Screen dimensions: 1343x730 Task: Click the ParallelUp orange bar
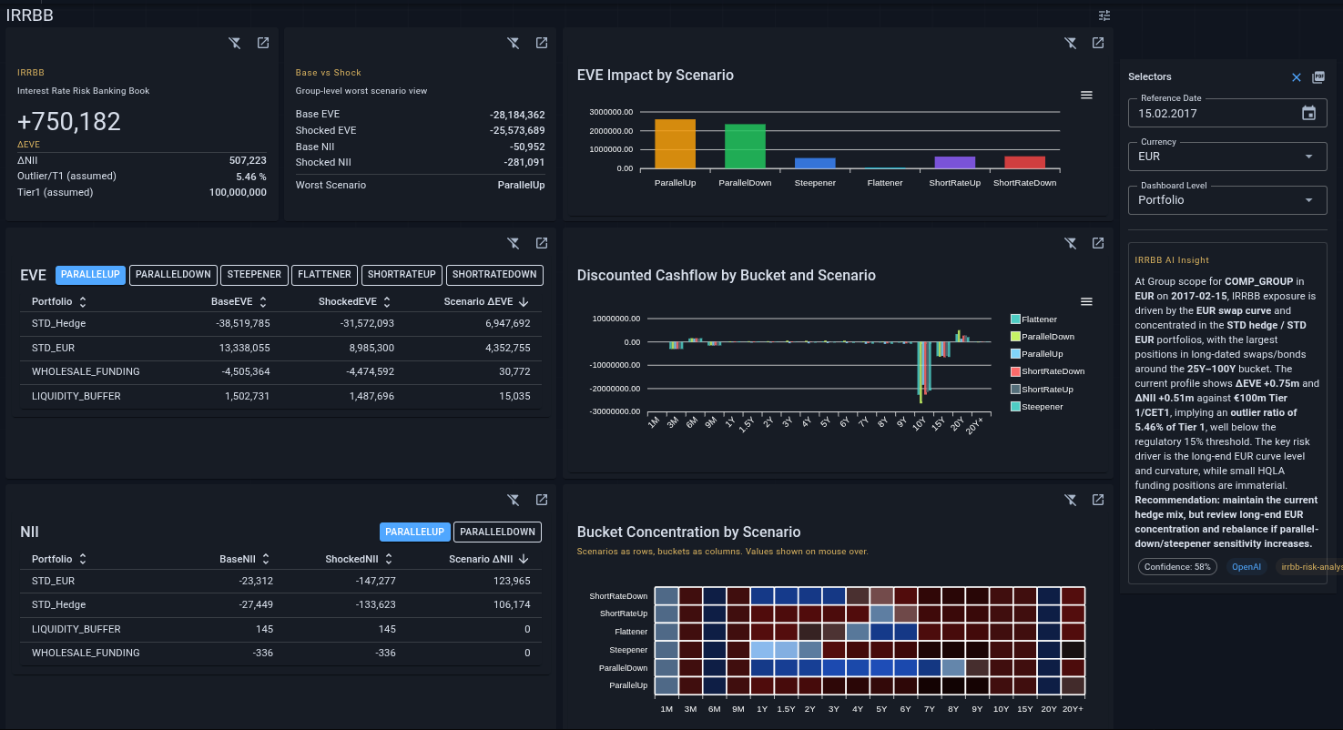(x=675, y=144)
